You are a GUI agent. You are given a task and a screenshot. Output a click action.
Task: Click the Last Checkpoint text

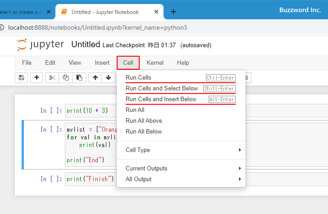(x=139, y=45)
